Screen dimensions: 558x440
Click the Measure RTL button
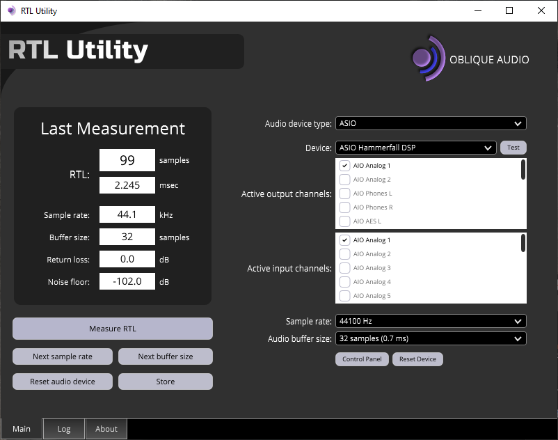(x=113, y=329)
